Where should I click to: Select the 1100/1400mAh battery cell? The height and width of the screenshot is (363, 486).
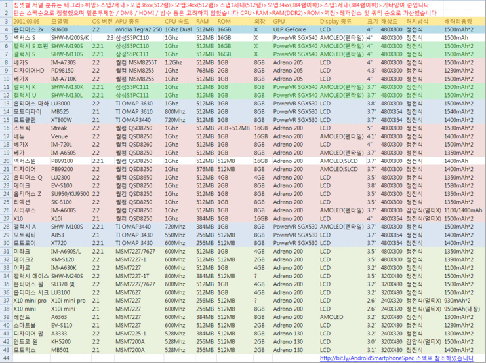(463, 210)
